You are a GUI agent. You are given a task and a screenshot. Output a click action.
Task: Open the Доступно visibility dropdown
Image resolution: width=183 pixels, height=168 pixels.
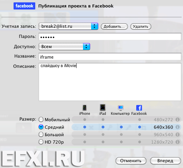pyautogui.click(x=64, y=46)
